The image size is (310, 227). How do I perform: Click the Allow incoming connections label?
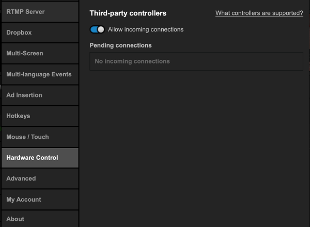click(x=146, y=29)
